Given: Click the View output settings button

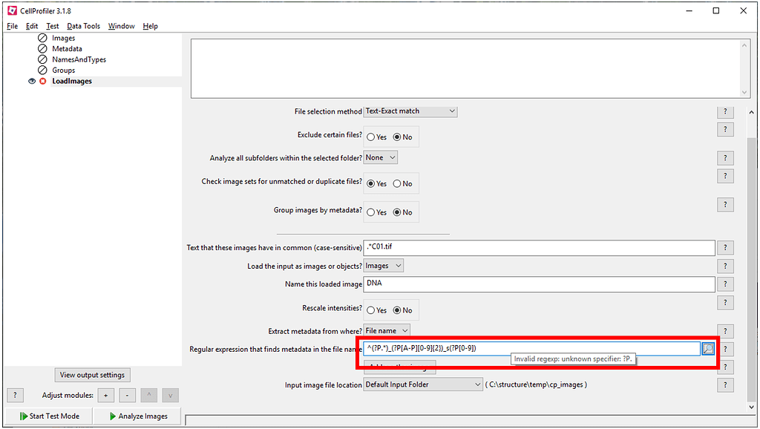Looking at the screenshot, I should 92,375.
